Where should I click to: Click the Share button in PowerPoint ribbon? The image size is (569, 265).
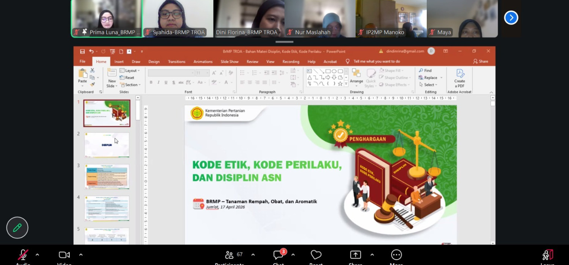coord(481,61)
